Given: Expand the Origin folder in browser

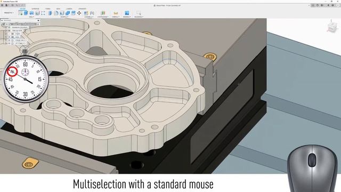Looking at the screenshot, I should point(6,34).
